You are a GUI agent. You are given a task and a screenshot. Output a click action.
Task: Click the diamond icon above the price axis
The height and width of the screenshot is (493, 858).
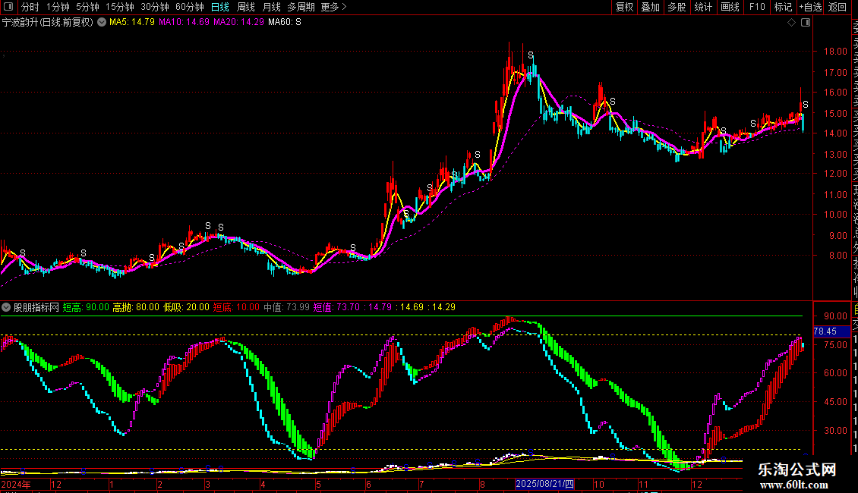coord(791,22)
